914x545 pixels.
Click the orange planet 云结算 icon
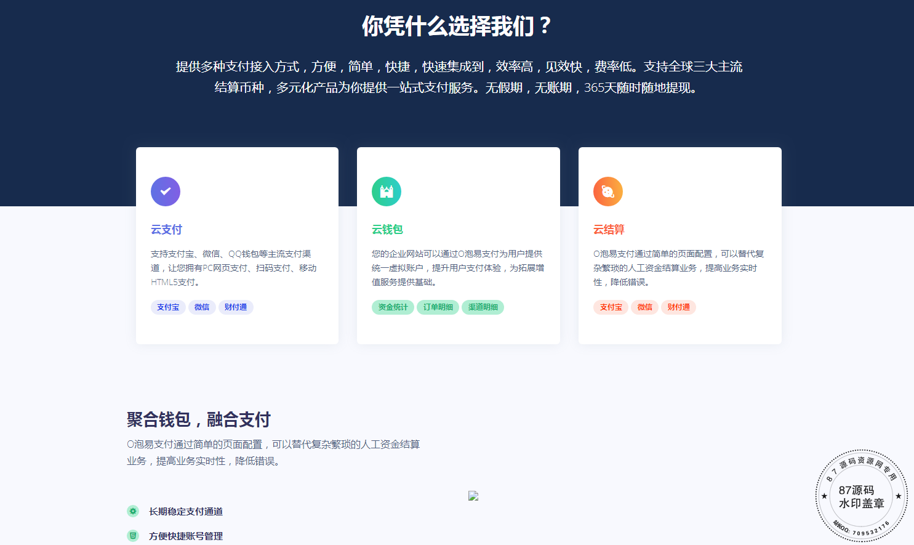(608, 192)
